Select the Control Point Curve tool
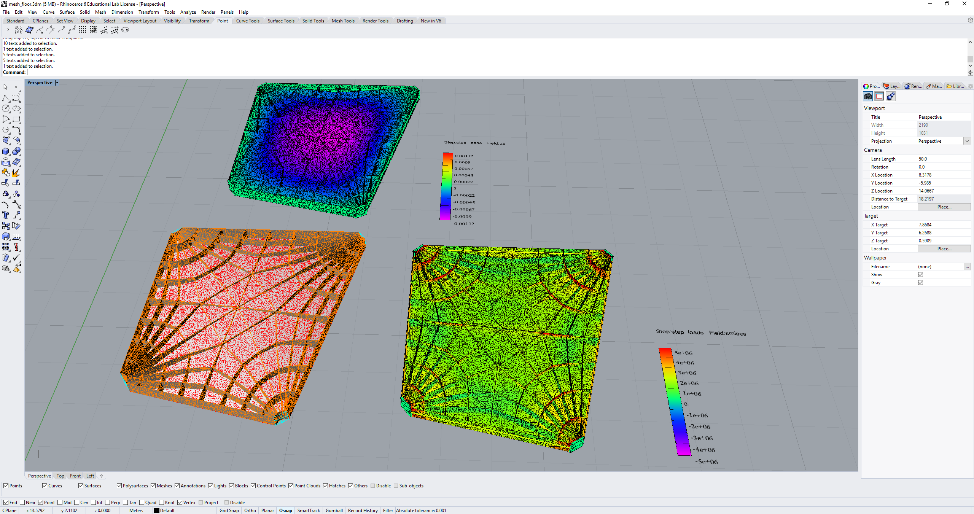 tap(17, 97)
